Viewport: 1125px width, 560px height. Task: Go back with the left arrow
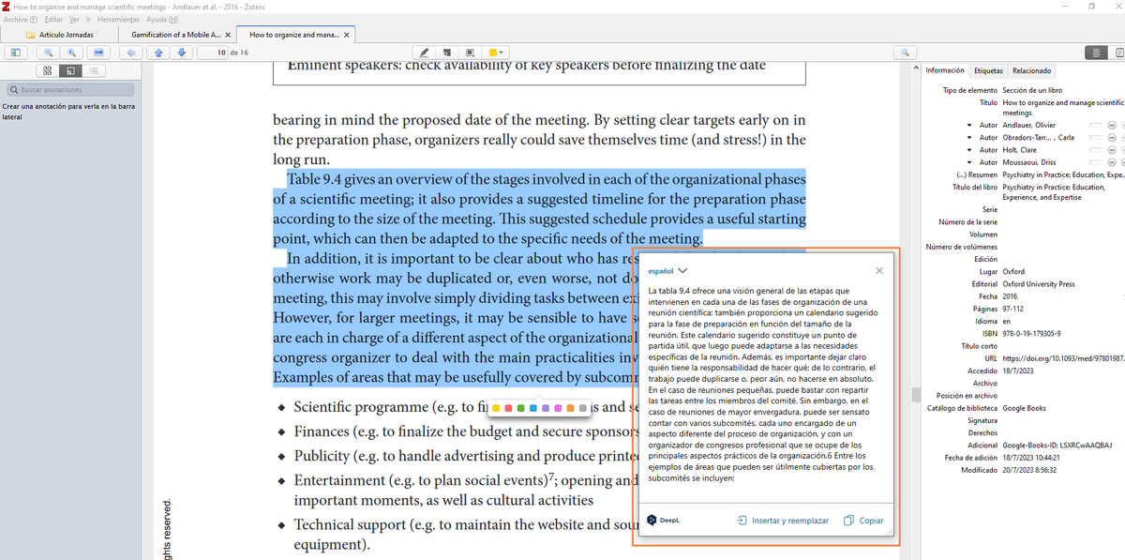(129, 53)
